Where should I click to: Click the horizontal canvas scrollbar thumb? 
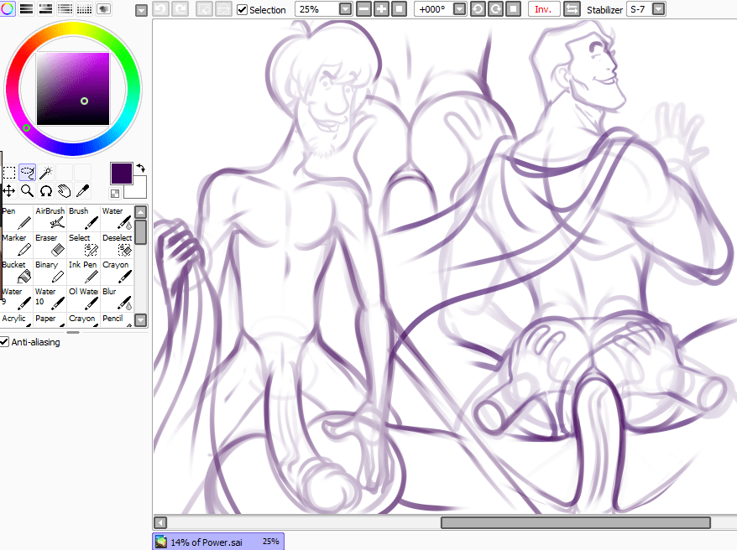click(575, 523)
